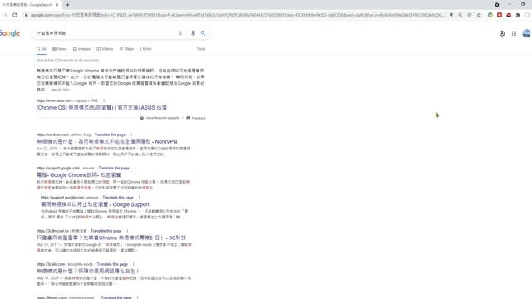Open the 3c.ltn.com.tw result three-dot menu
532x299 pixels.
[x=127, y=231]
